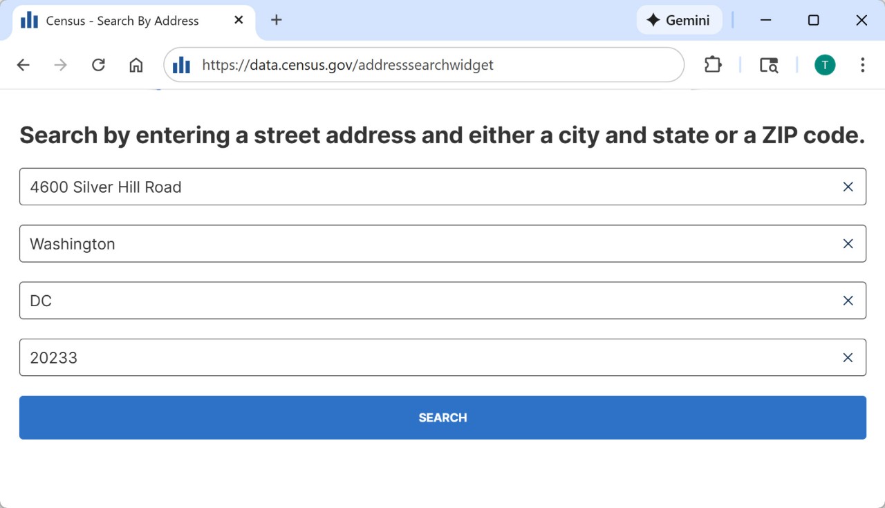
Task: Reload the Census page
Action: tap(98, 65)
